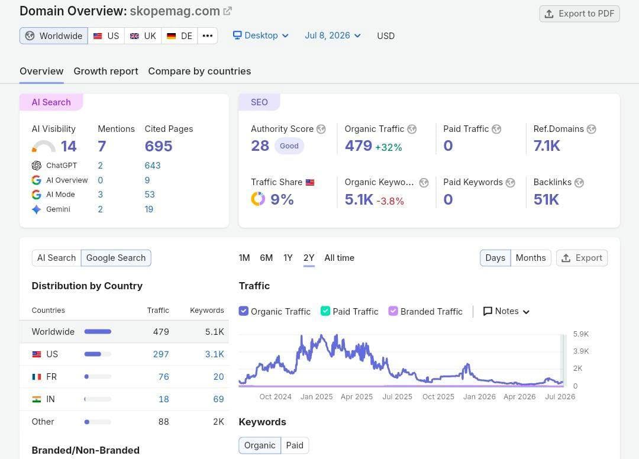Open the 7.1K Ref.Domains value

coord(547,146)
